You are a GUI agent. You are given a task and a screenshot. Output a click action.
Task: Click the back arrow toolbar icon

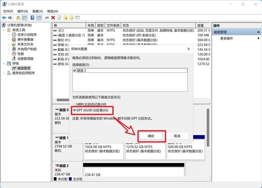(5, 18)
